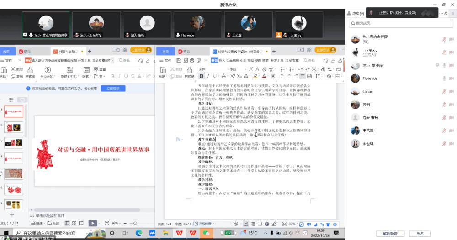Open 文件 menu in Presentation window
457x240 pixels.
point(6,61)
